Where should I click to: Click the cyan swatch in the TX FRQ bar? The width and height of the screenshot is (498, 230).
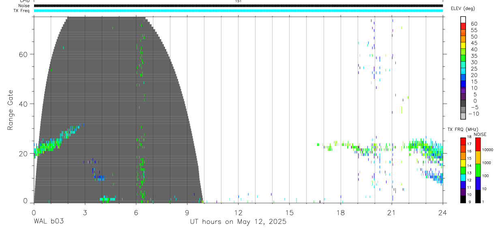[x=463, y=178]
